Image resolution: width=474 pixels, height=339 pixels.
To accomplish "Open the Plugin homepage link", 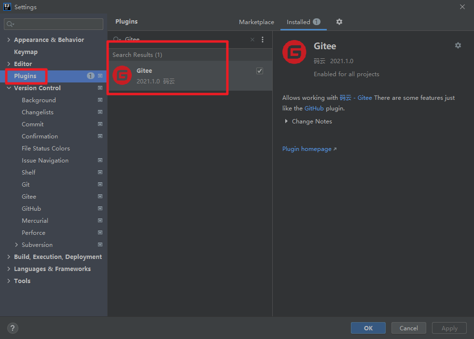I will click(309, 149).
